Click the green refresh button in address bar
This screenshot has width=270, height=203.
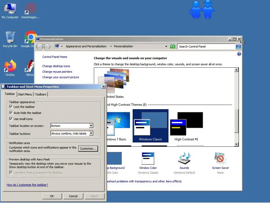[x=173, y=47]
